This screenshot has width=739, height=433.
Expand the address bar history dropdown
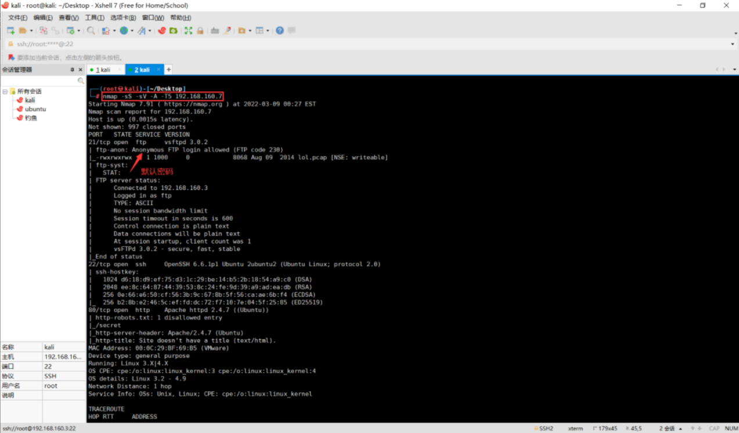(x=732, y=44)
